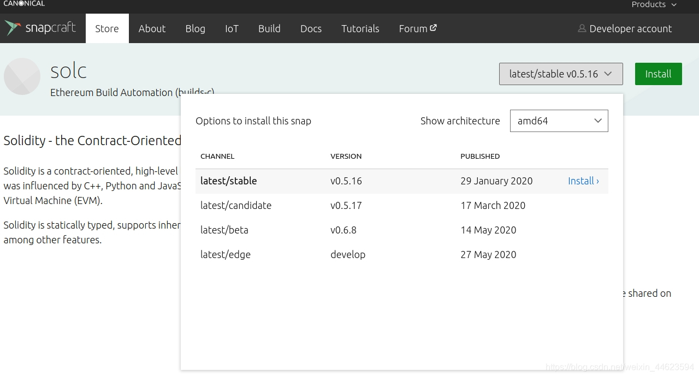Open the Store tab
Viewport: 699px width, 377px height.
click(107, 28)
